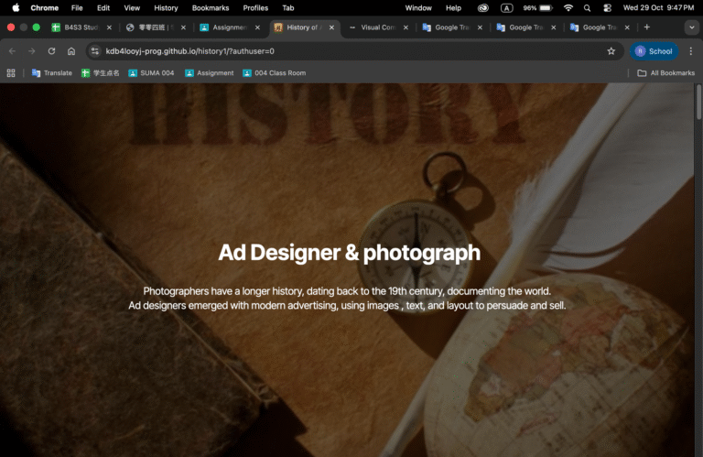Open the 004 Class Room bookmark

click(x=274, y=72)
